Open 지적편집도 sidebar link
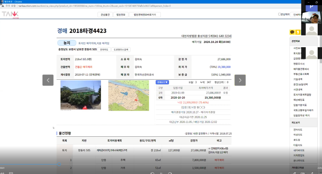 pos(299,155)
